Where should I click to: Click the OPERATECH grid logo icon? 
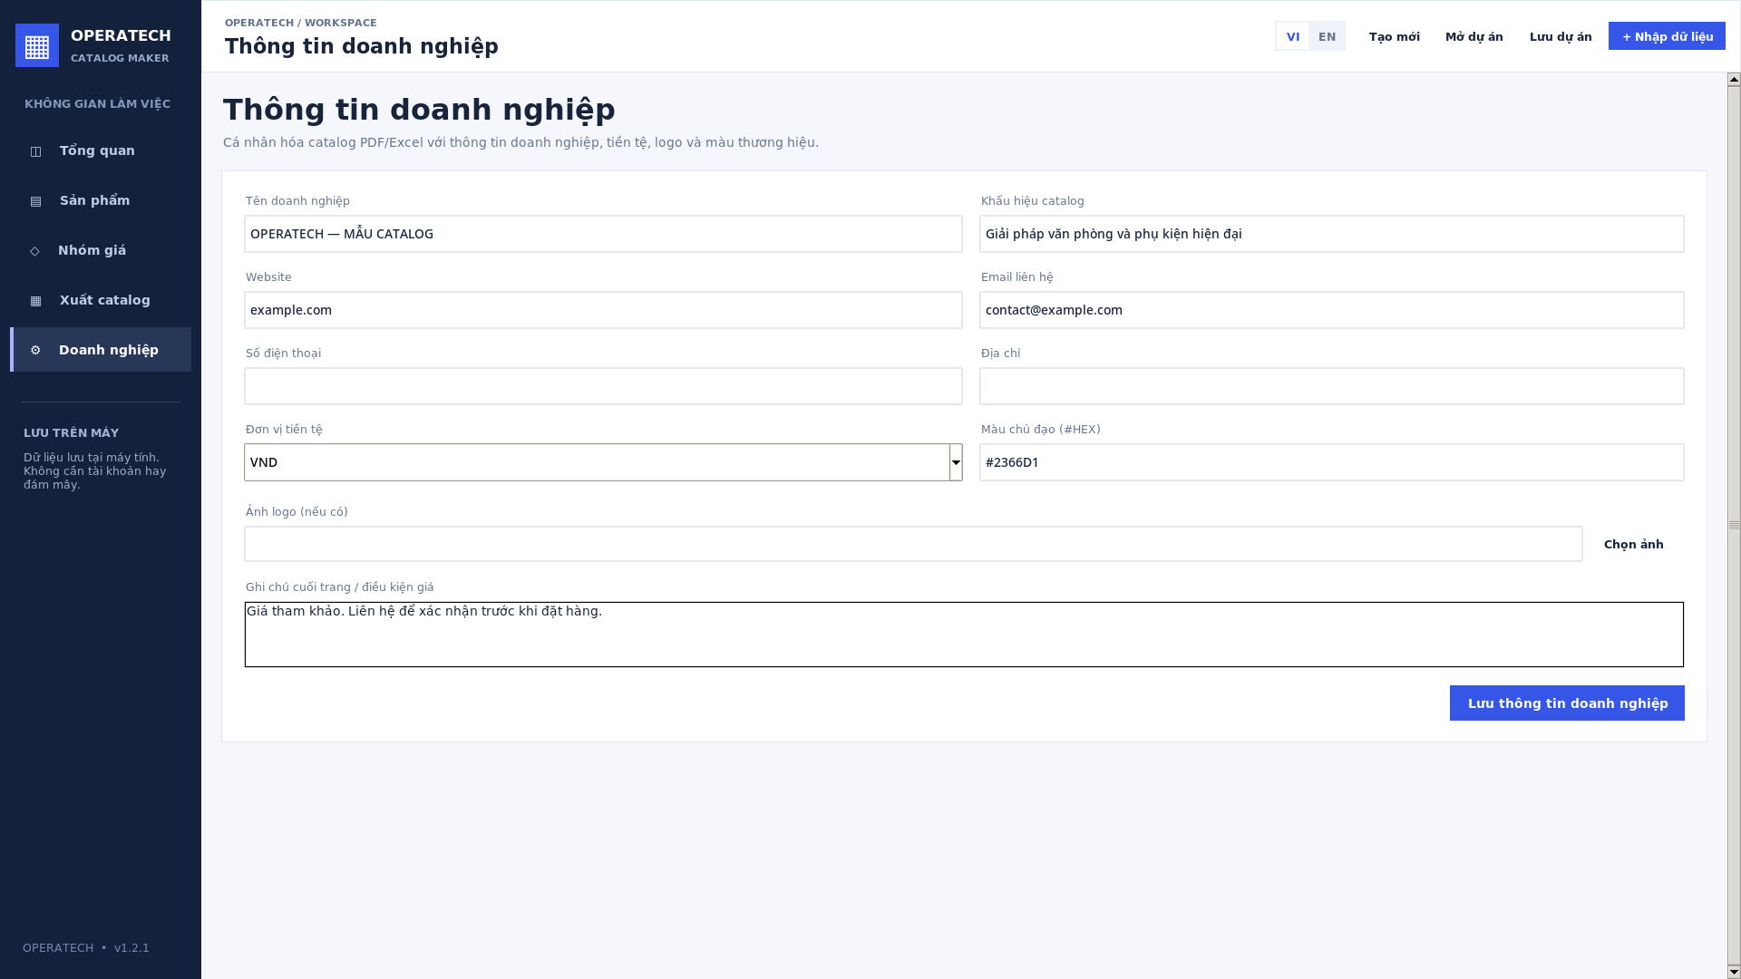37,45
